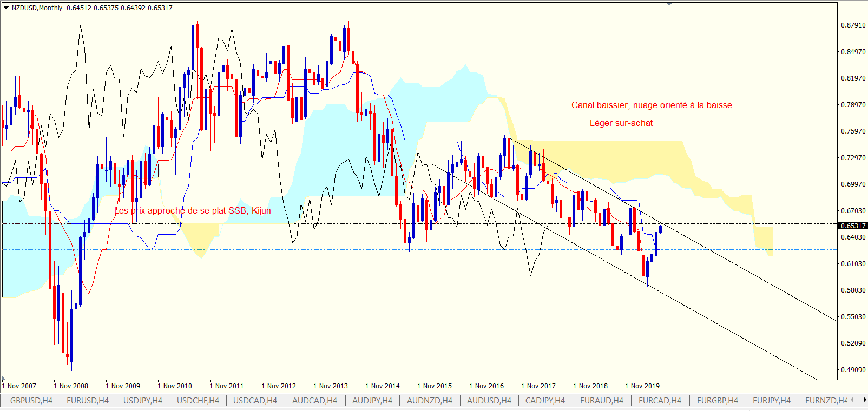868x411 pixels.
Task: Switch to the GBPUSD,H4 chart tab
Action: (x=31, y=401)
